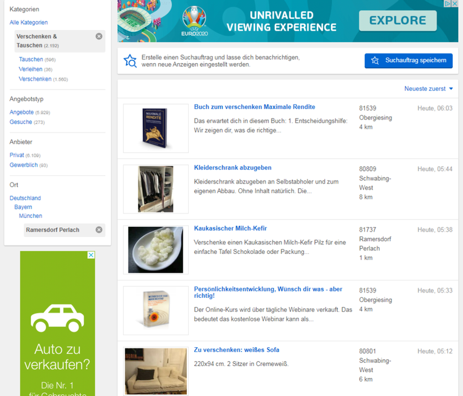Click the white sofa photo thumbnail

pyautogui.click(x=156, y=371)
